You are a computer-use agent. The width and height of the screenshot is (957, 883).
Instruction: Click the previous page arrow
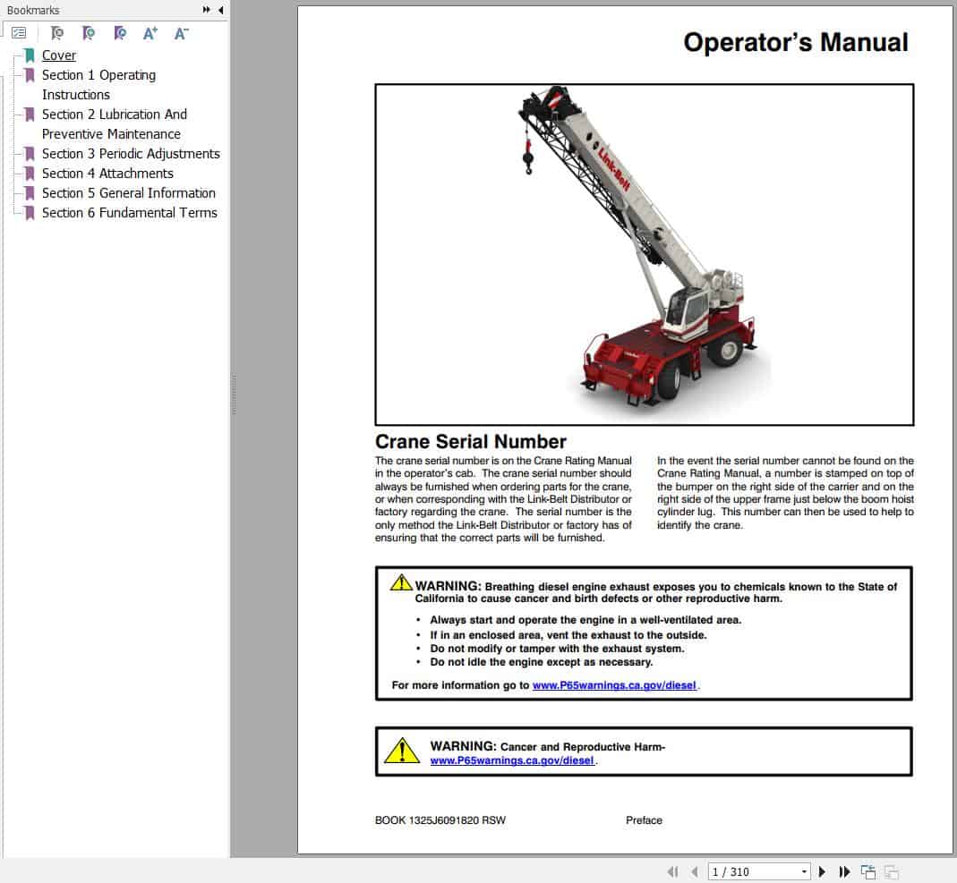(696, 870)
